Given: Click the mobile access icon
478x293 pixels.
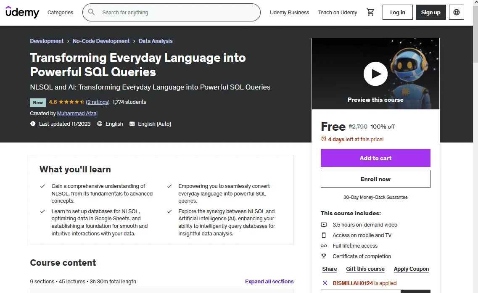Looking at the screenshot, I should 324,235.
